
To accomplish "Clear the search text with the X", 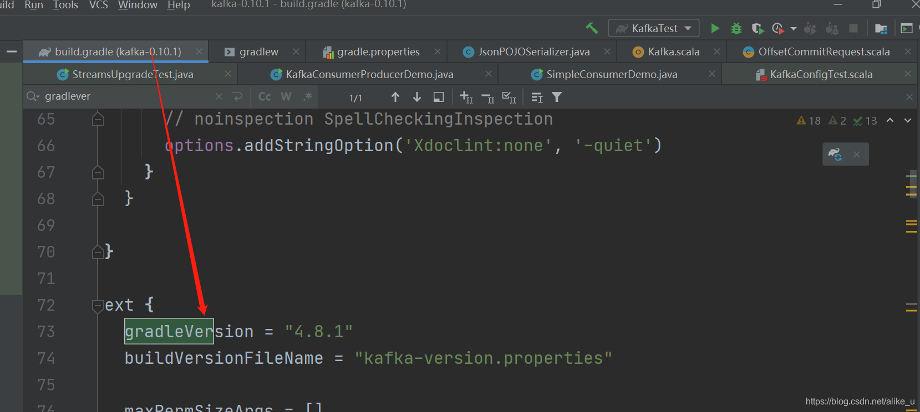I will (219, 96).
